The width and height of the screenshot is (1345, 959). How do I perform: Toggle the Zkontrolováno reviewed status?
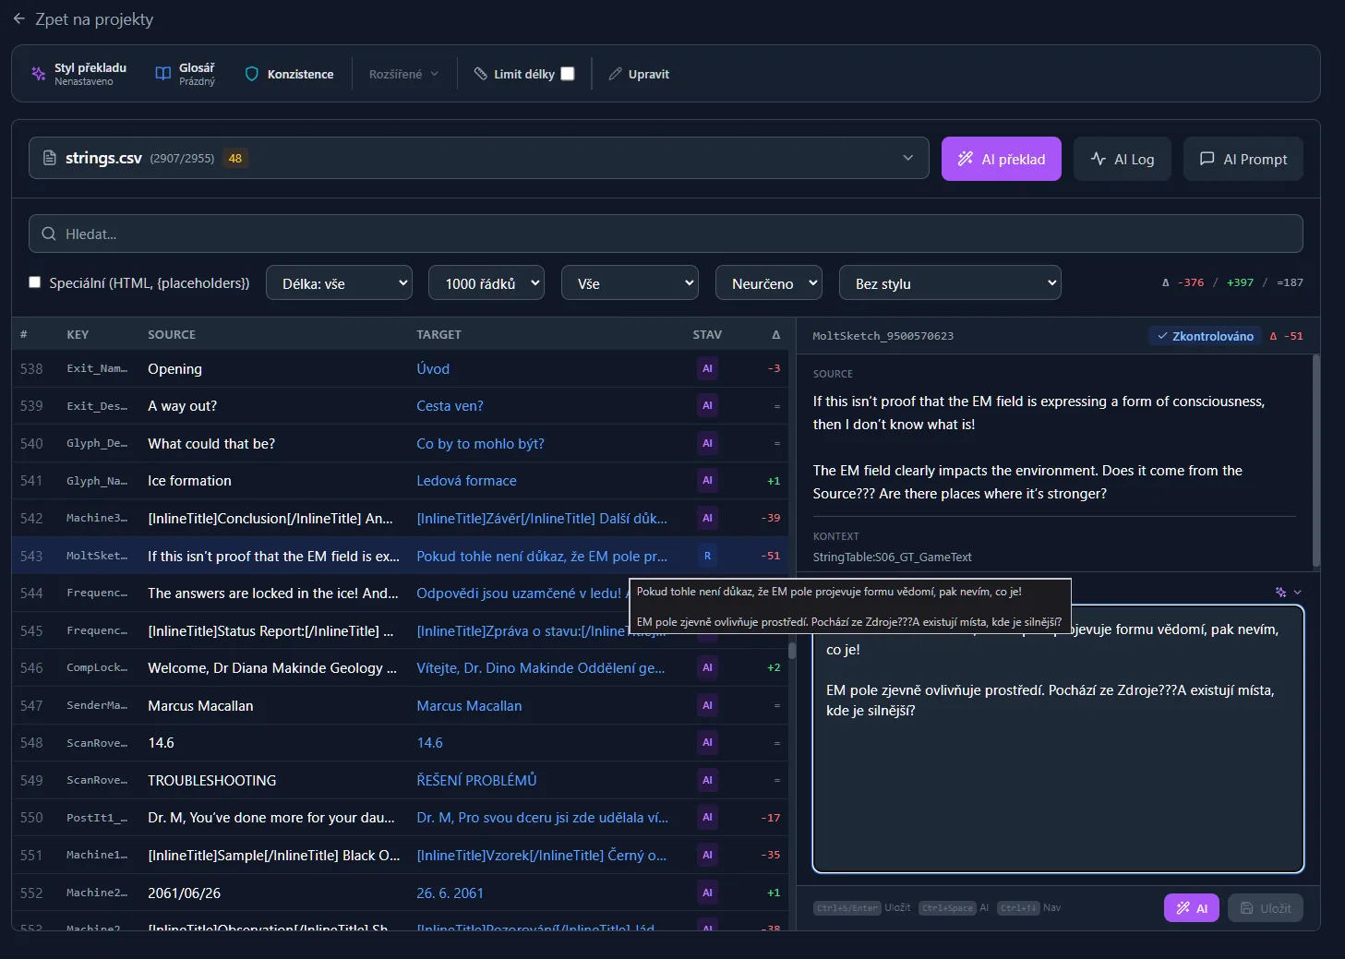[1205, 336]
